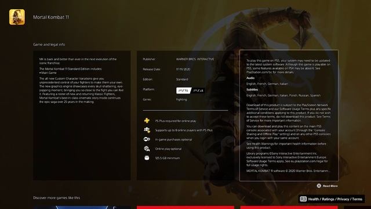Click the Standard edition value
Image resolution: width=371 pixels, height=209 pixels.
click(182, 80)
